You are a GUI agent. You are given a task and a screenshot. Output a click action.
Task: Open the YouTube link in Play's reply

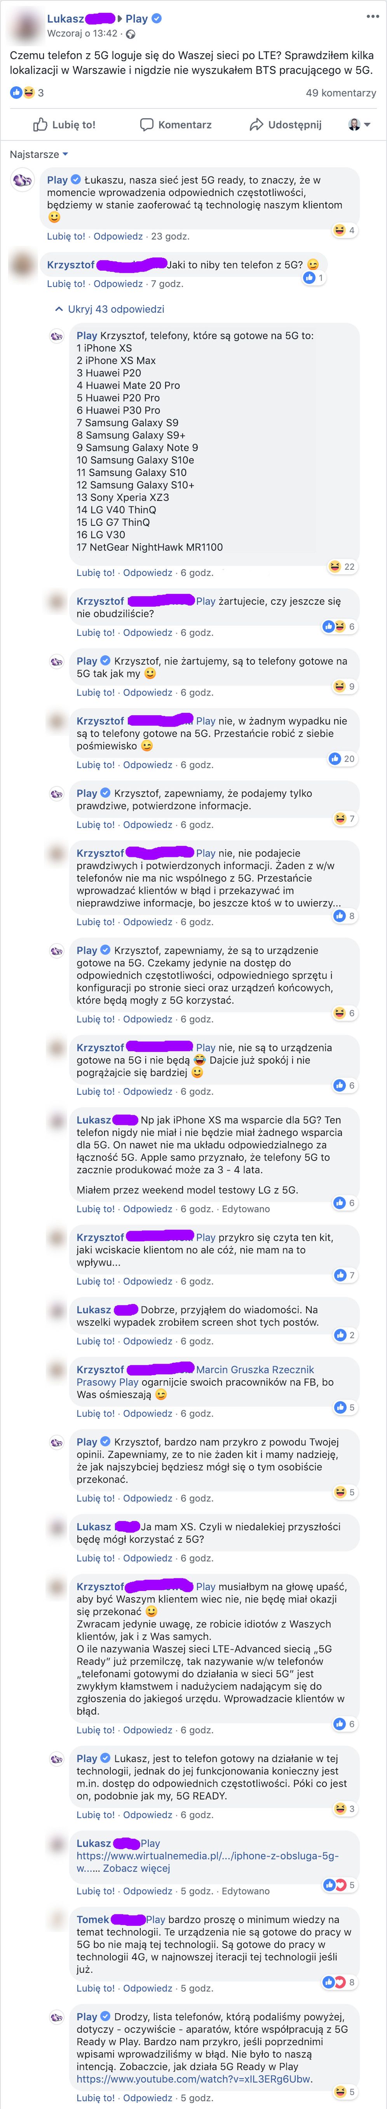(x=194, y=2078)
